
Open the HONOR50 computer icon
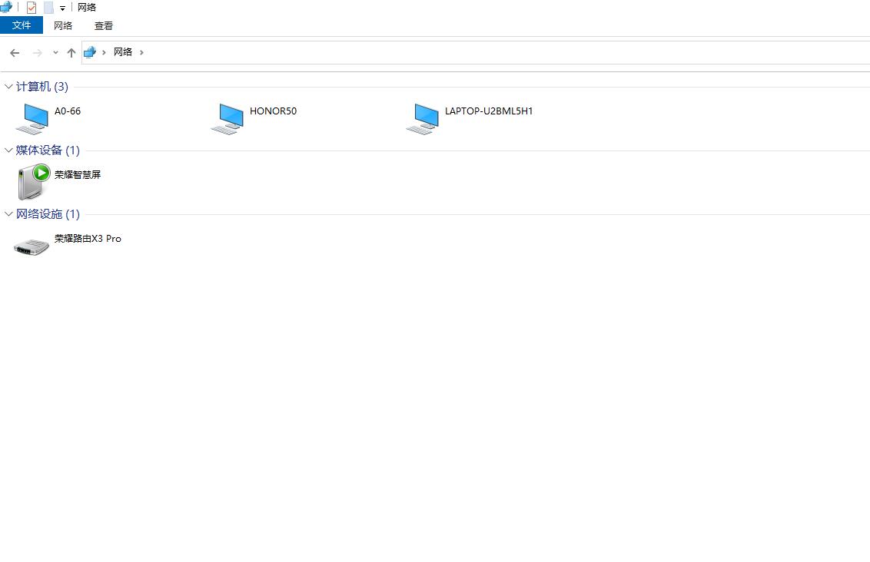click(227, 118)
